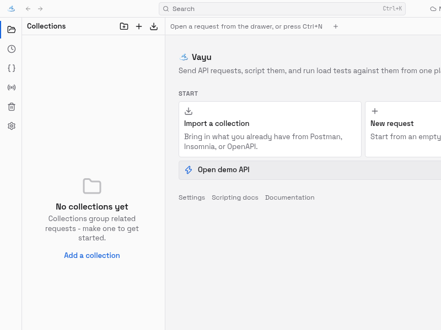Click the empty folder illustration icon
Screen dimensions: 441x330
point(92,186)
